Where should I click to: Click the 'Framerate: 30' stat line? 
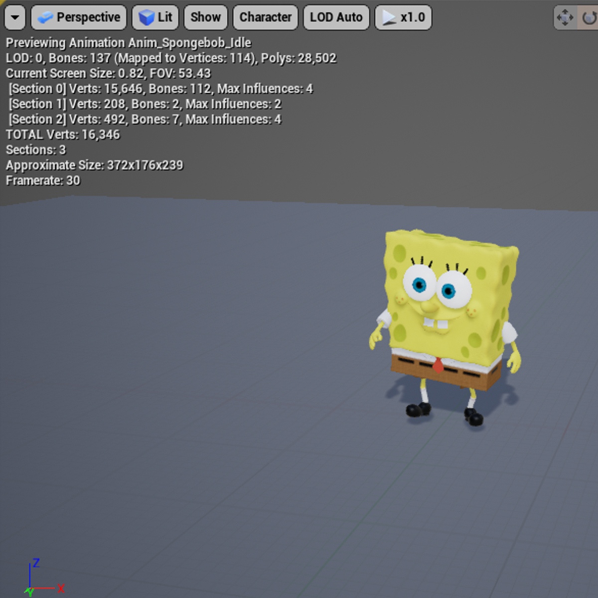[43, 180]
